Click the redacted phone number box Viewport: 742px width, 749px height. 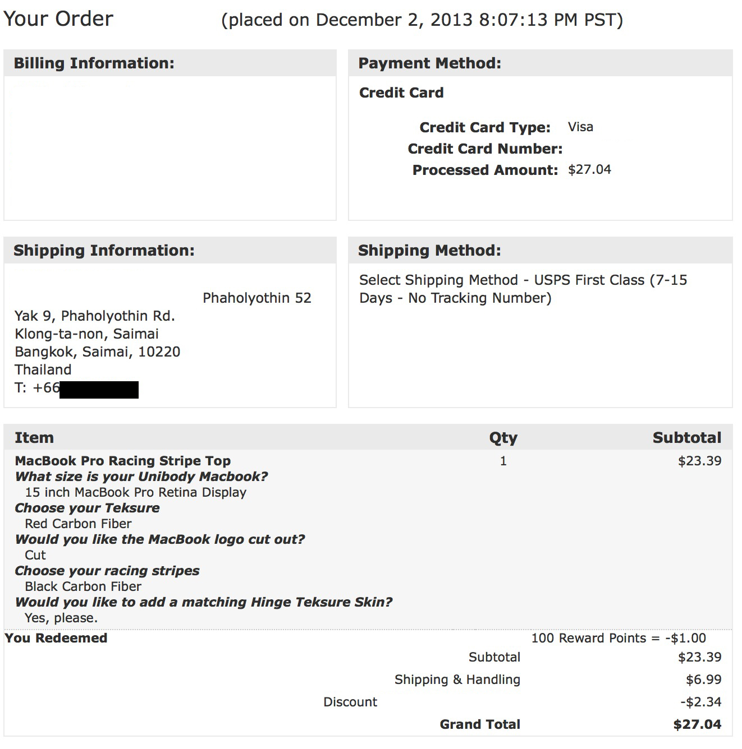pyautogui.click(x=99, y=390)
